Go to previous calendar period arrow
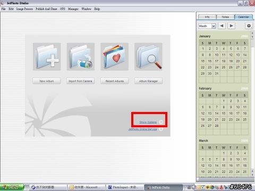Image resolution: width=255 pixels, height=191 pixels. tap(222, 26)
